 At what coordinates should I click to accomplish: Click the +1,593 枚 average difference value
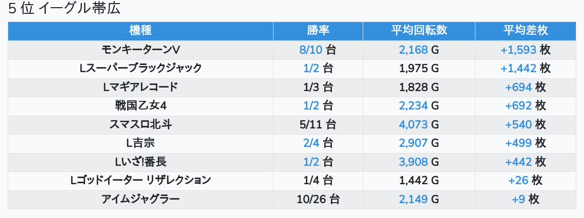526,50
